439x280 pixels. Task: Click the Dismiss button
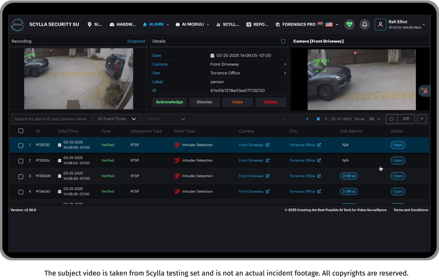coord(204,102)
